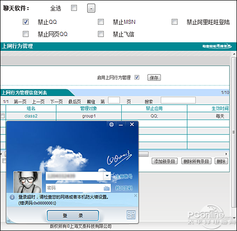237x231 pixels.
Task: Close the QQ login window
Action: [x=132, y=125]
